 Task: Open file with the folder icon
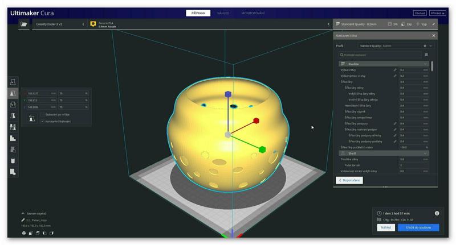[23, 24]
